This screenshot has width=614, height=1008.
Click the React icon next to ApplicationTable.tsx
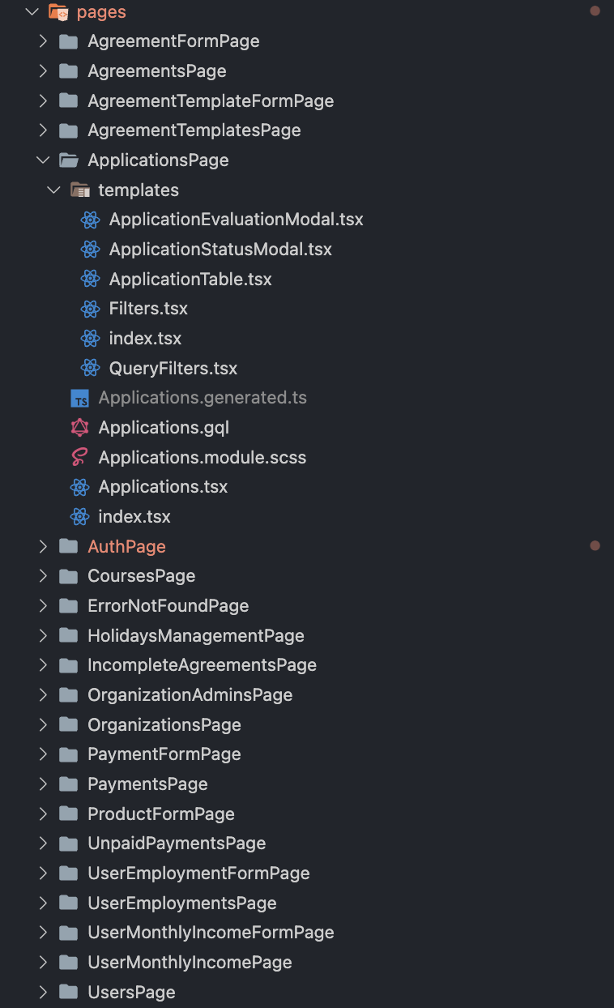click(x=90, y=280)
